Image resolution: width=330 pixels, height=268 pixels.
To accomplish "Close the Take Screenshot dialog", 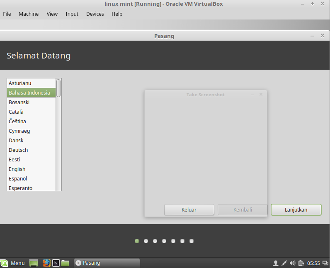I will pos(261,94).
